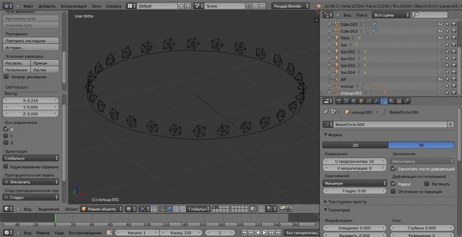Image resolution: width=462 pixels, height=237 pixels.
Task: Click the Cube.002 wrench modifier icon in outliner
Action: (374, 24)
